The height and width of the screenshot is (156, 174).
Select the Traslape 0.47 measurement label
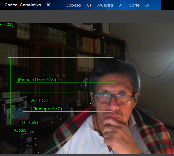[48, 109]
